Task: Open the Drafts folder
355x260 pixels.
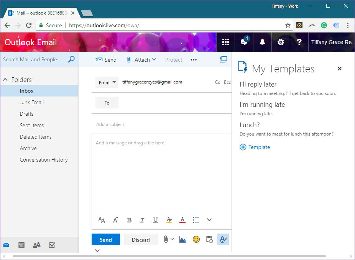Action: [26, 114]
